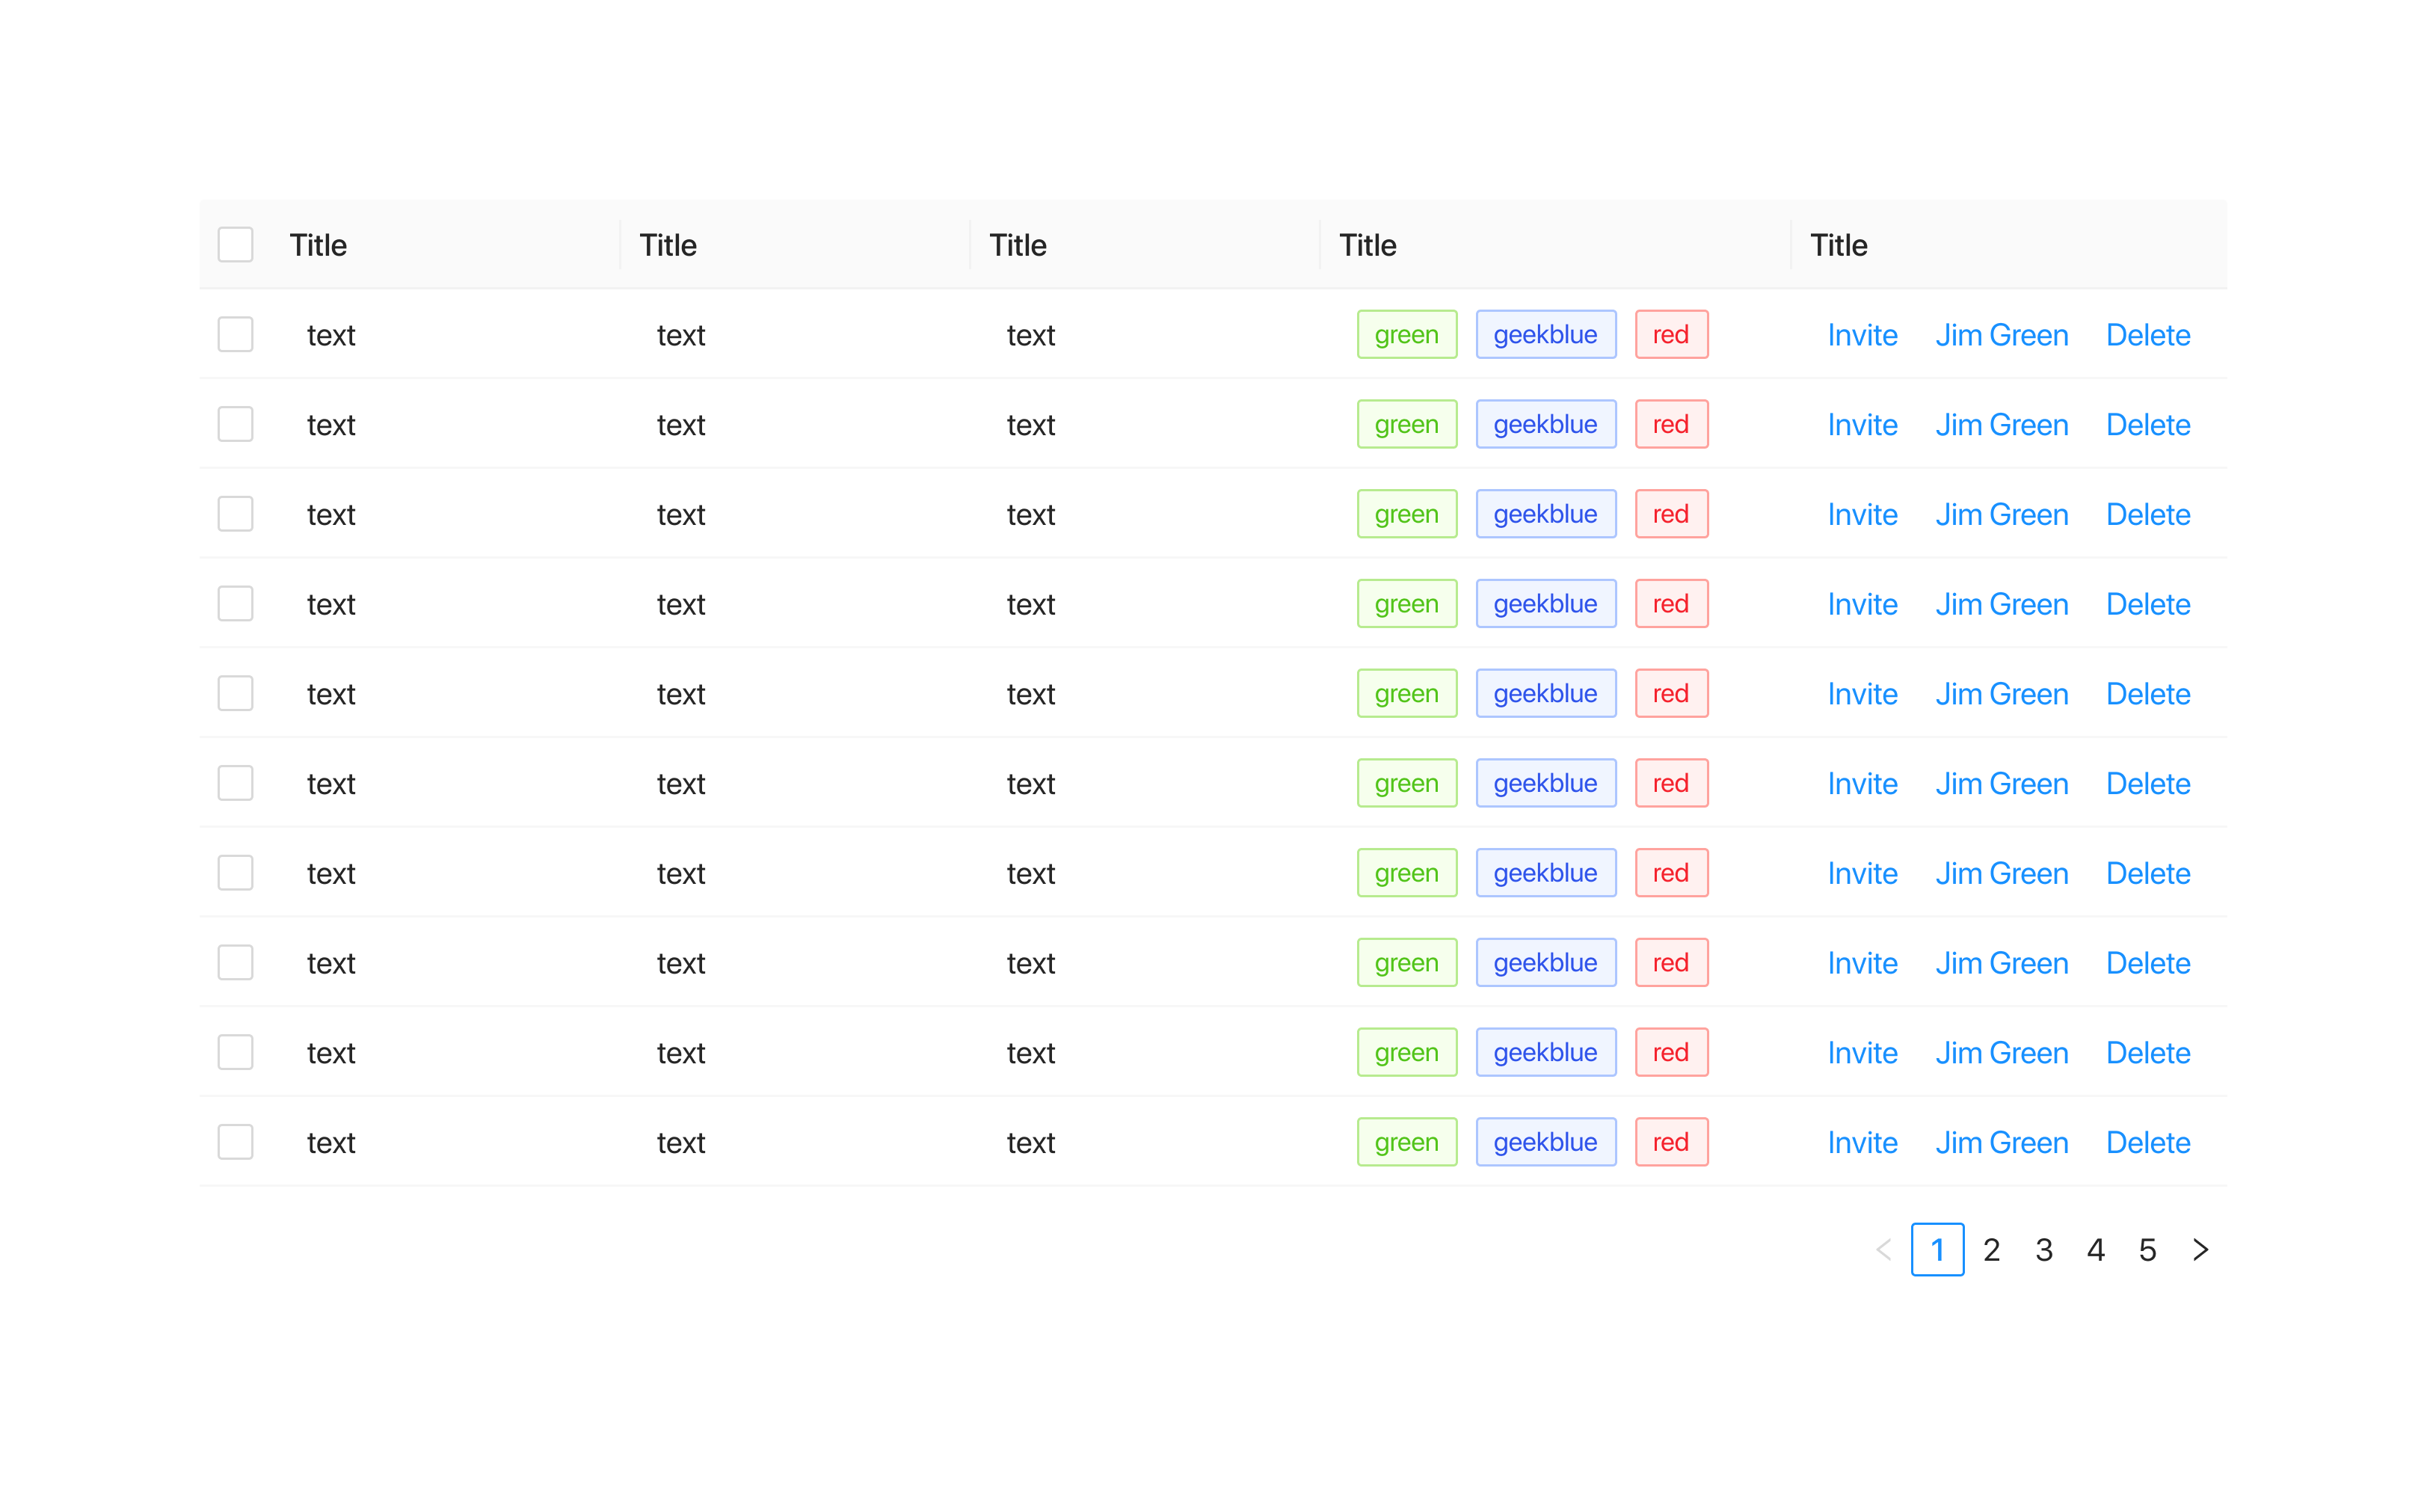This screenshot has width=2427, height=1512.
Task: Click Invite in the eighth row
Action: (1862, 963)
